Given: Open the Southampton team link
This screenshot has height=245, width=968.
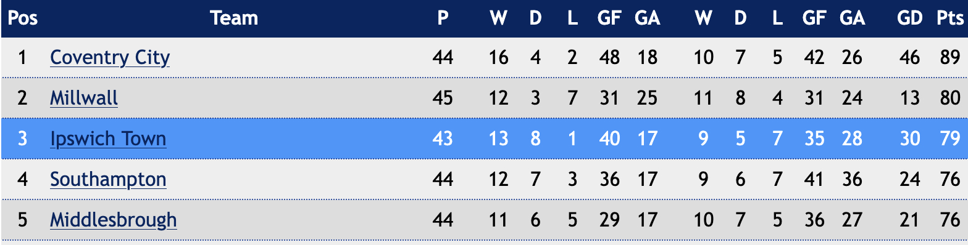Looking at the screenshot, I should click(108, 179).
